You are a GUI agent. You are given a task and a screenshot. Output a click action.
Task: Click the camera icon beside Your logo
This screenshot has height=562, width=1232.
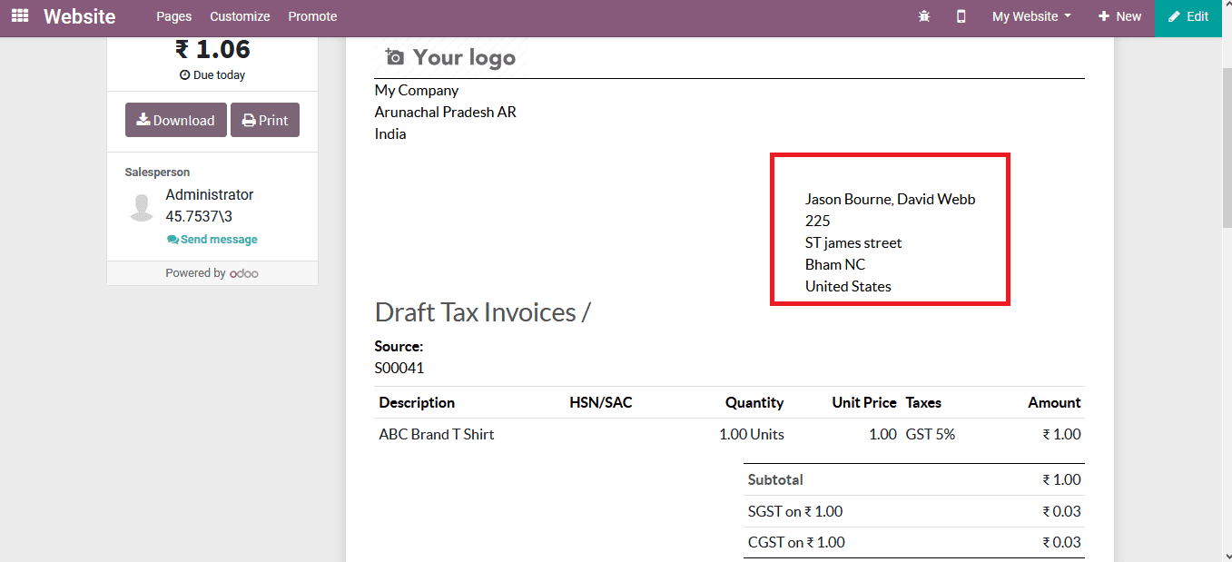click(x=394, y=57)
